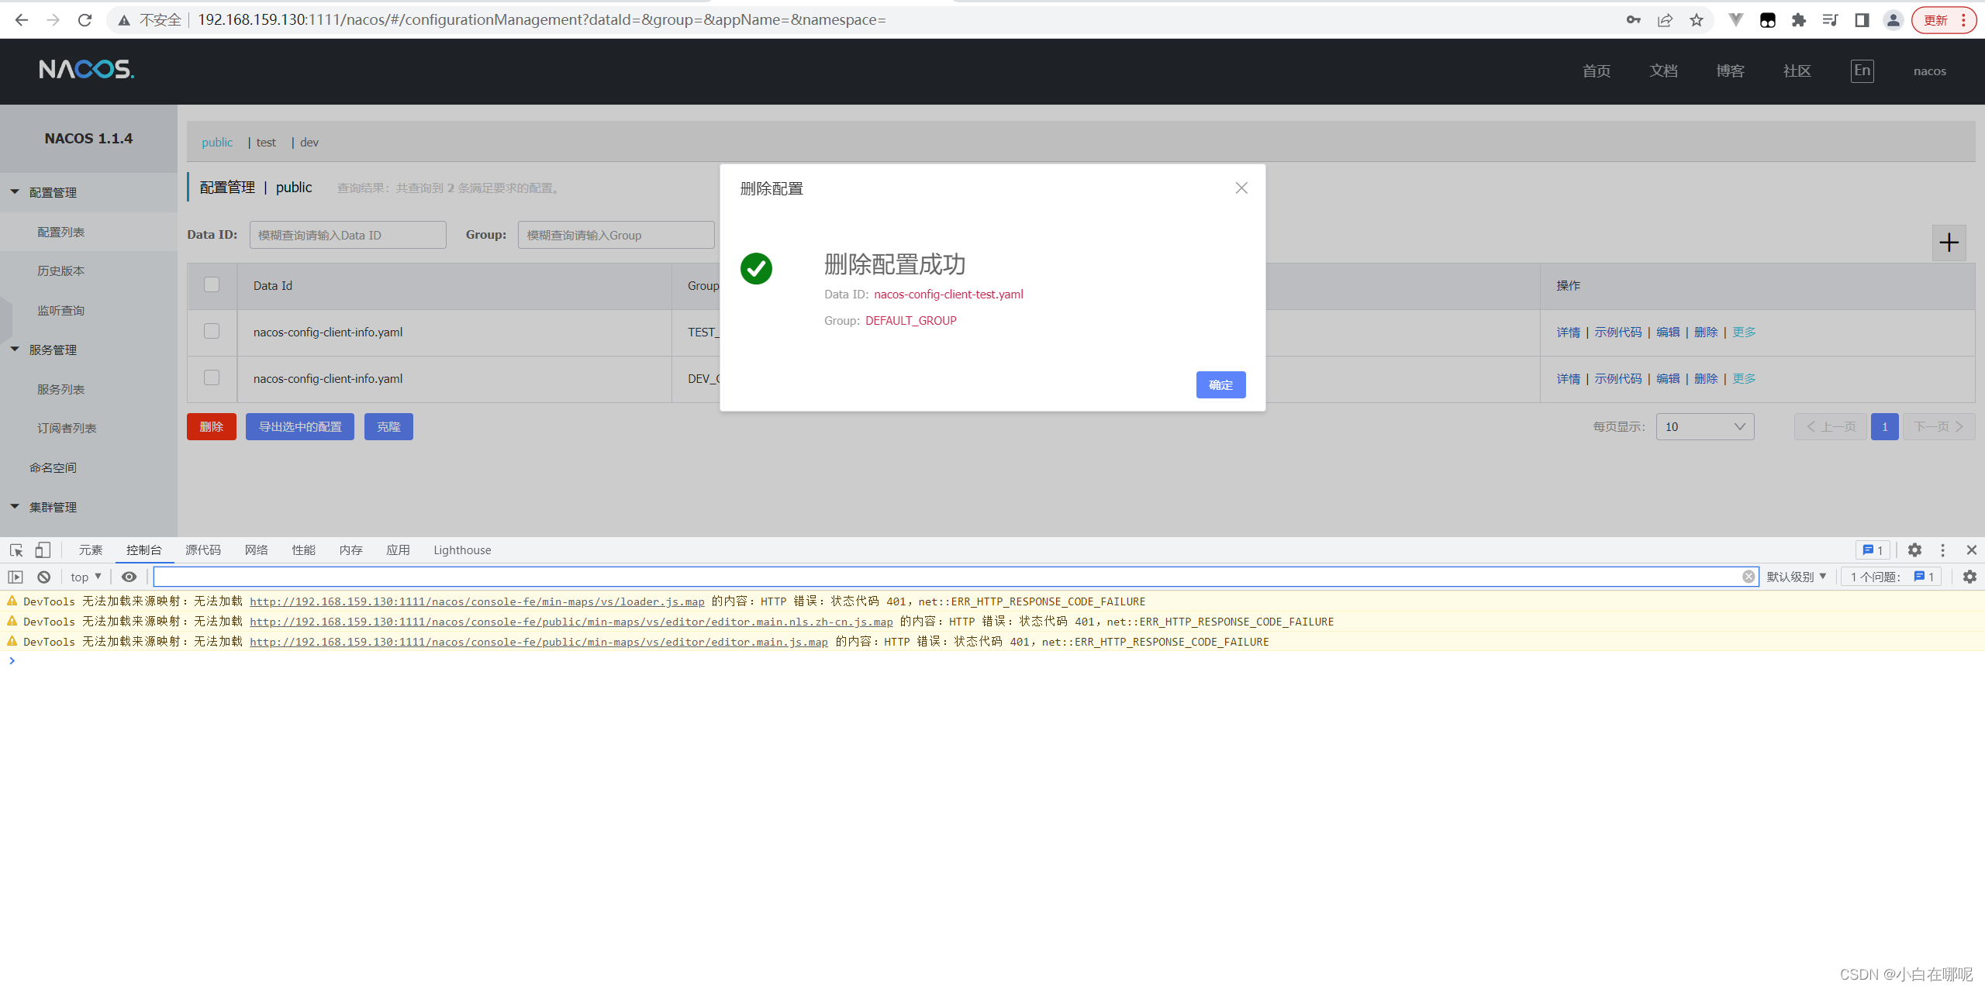The image size is (1985, 989).
Task: Bookmark page with the star icon
Action: click(1697, 20)
